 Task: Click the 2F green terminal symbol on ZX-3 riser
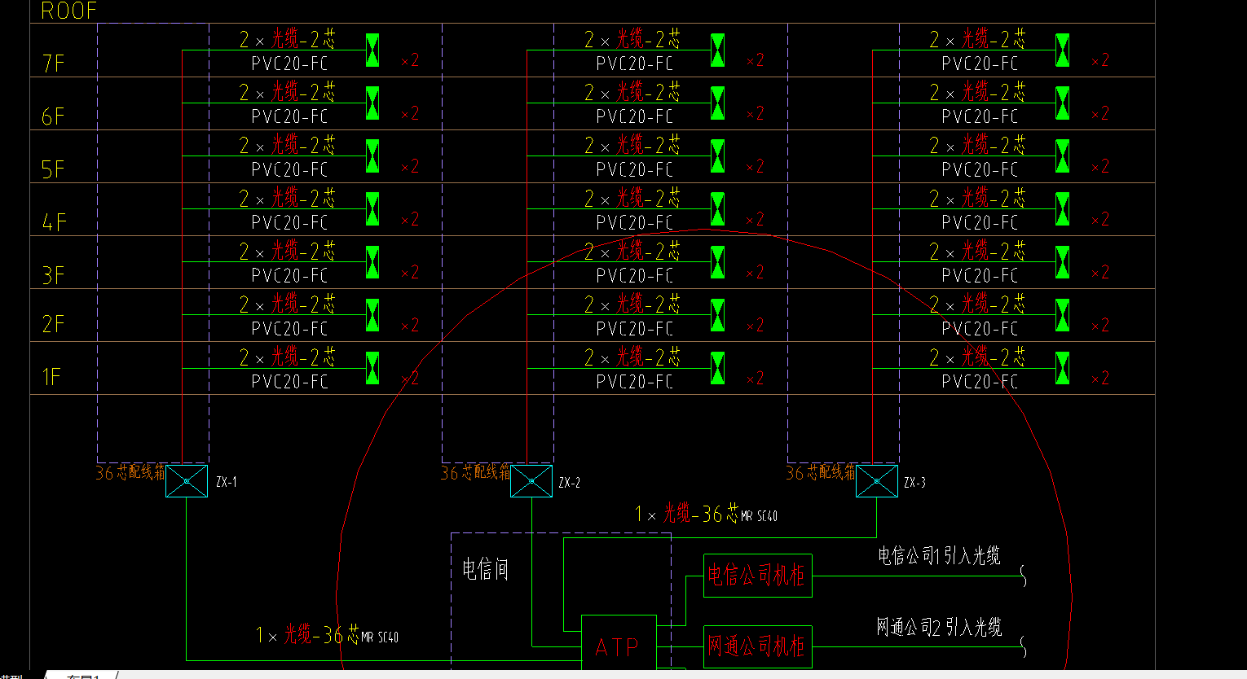pos(1063,315)
